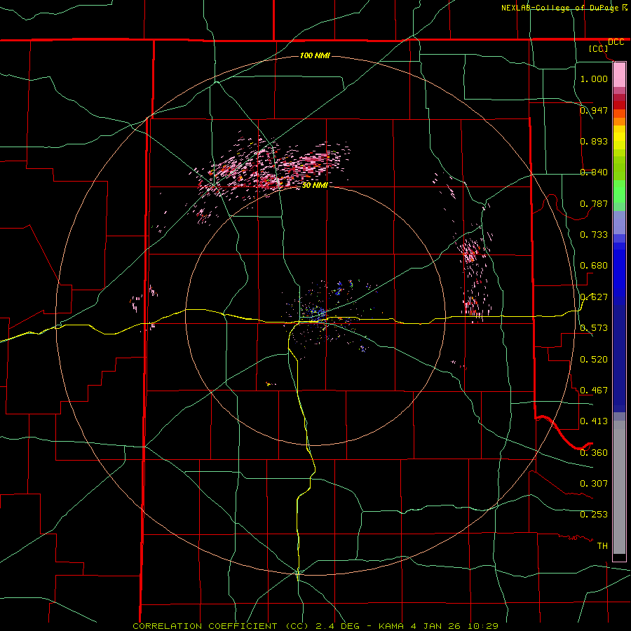The width and height of the screenshot is (631, 631).
Task: Click the 0.680 legend value
Action: point(594,266)
